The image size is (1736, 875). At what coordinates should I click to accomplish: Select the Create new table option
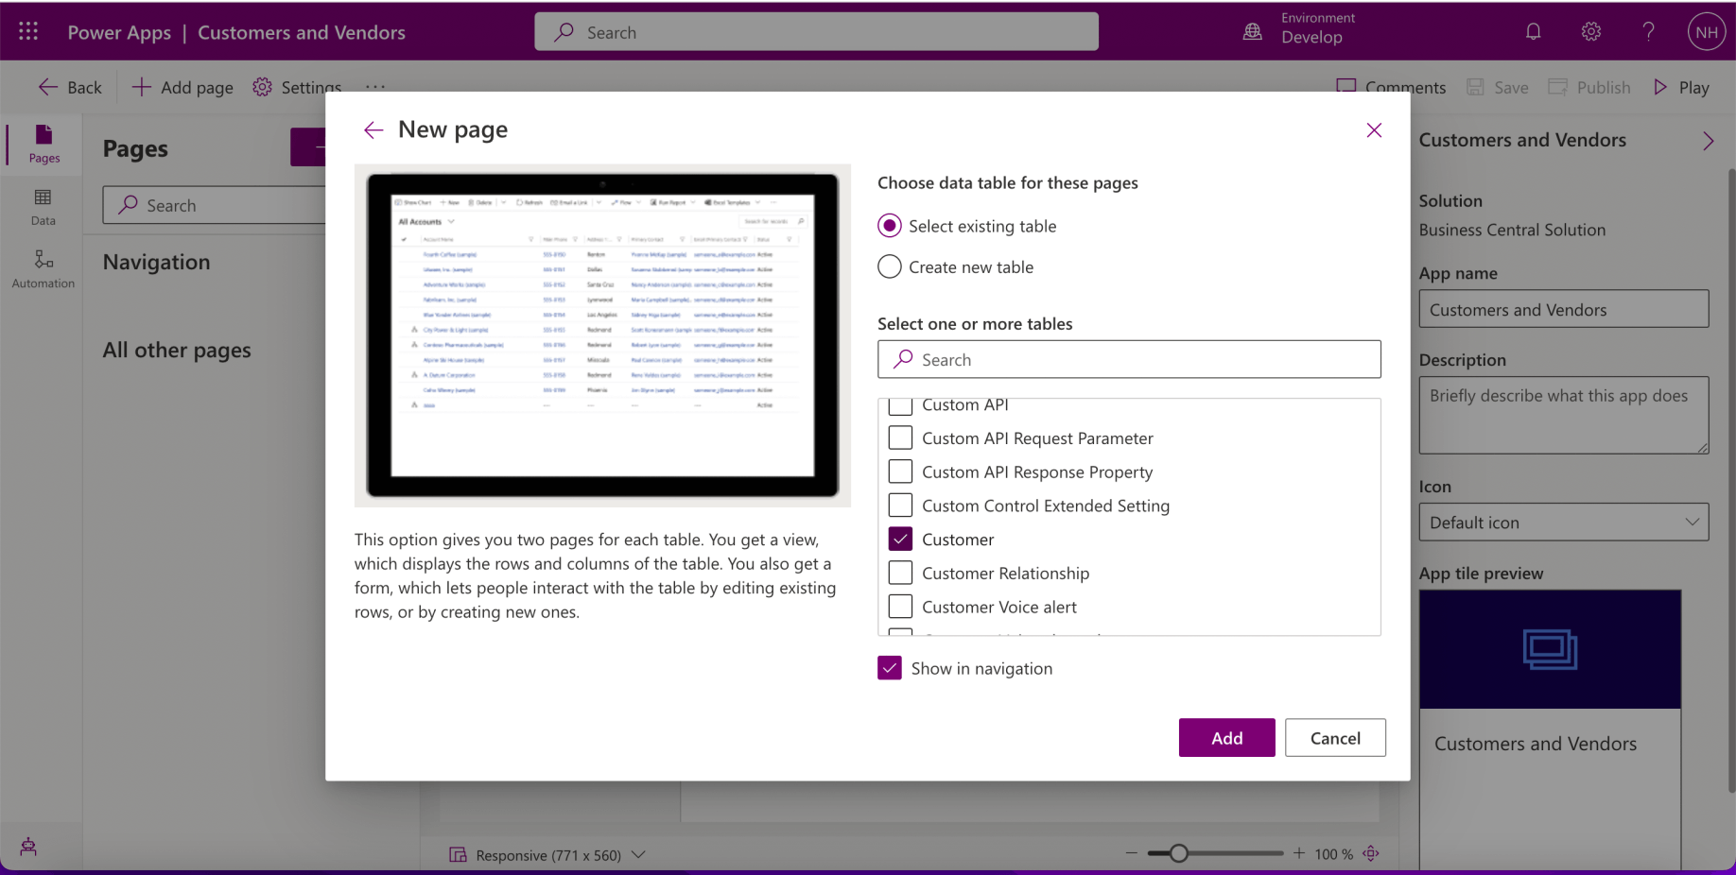click(x=890, y=267)
